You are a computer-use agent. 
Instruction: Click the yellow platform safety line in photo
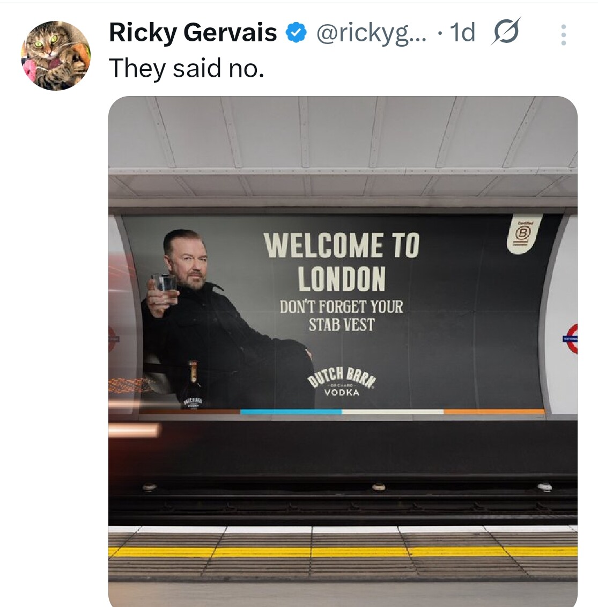pyautogui.click(x=343, y=552)
